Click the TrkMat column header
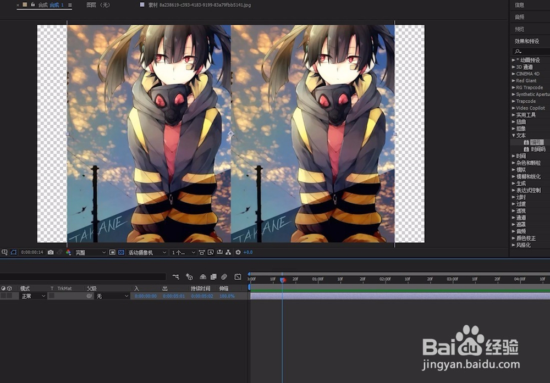The height and width of the screenshot is (383, 550). [64, 288]
